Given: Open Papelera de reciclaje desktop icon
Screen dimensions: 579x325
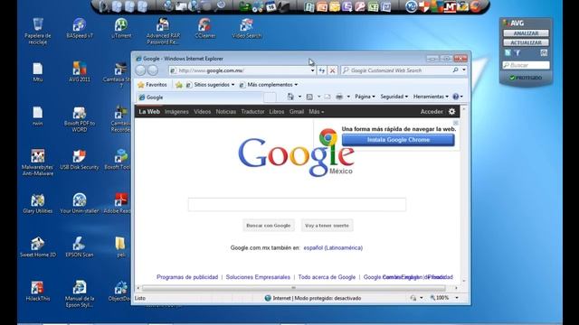Looking at the screenshot, I should click(x=38, y=31).
